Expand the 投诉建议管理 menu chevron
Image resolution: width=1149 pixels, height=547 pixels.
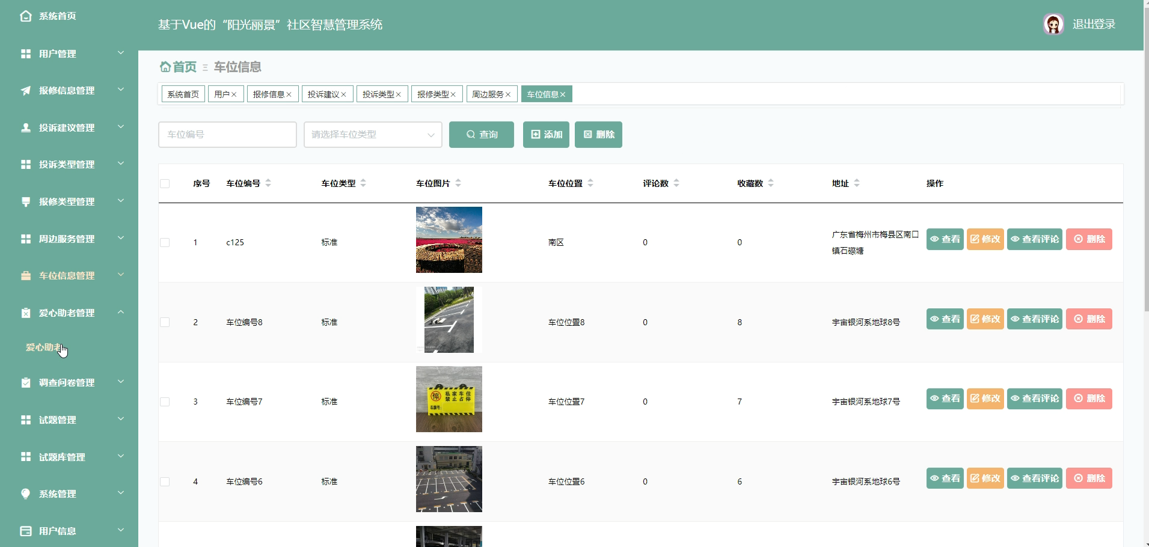point(121,127)
